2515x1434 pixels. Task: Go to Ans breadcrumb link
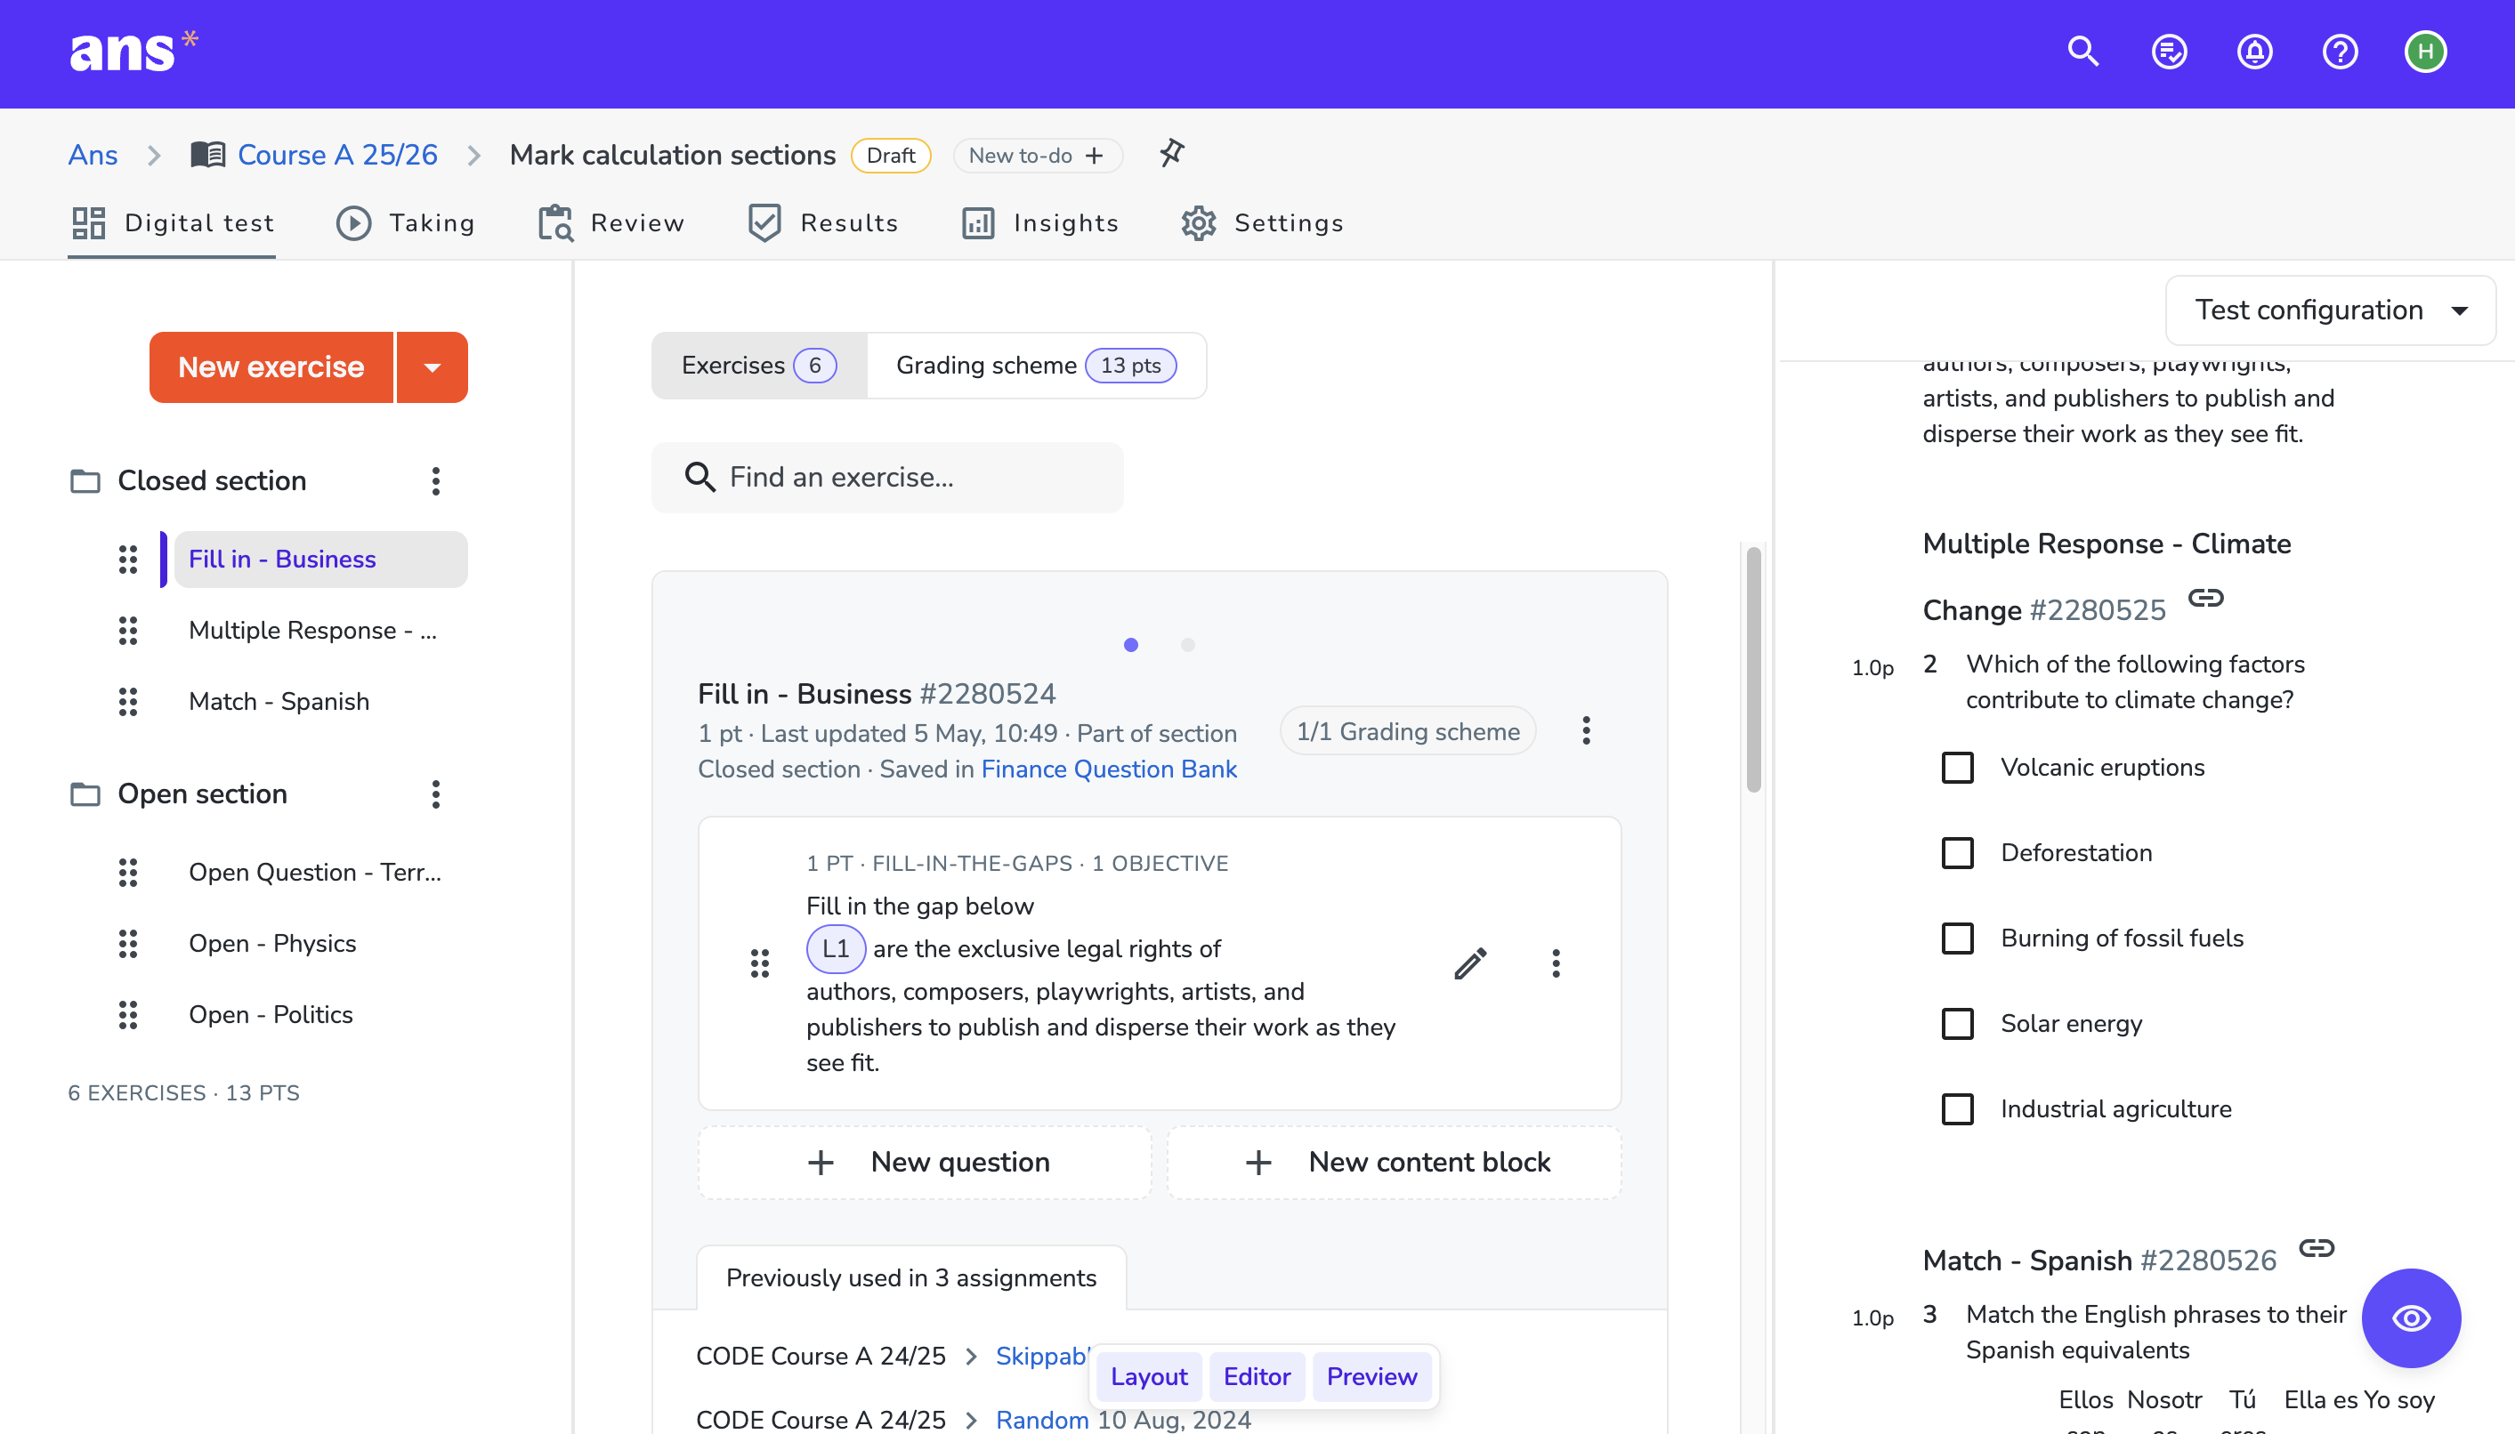93,155
